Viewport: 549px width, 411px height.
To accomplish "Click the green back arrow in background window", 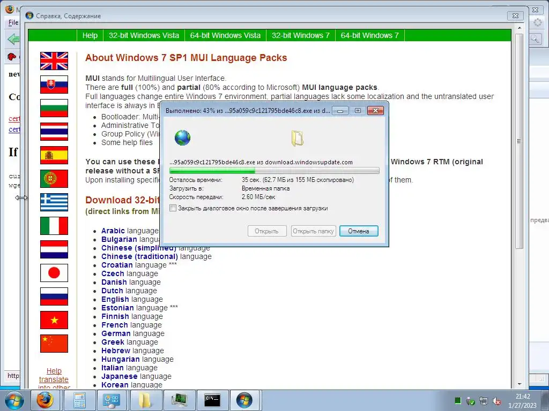I will [x=13, y=39].
